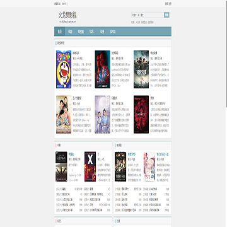The height and width of the screenshot is (227, 227).
Task: Open the black SCHWAN-titled movie poster
Action: (x=61, y=166)
